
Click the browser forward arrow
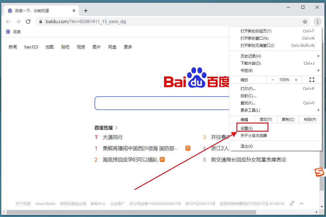click(x=18, y=22)
